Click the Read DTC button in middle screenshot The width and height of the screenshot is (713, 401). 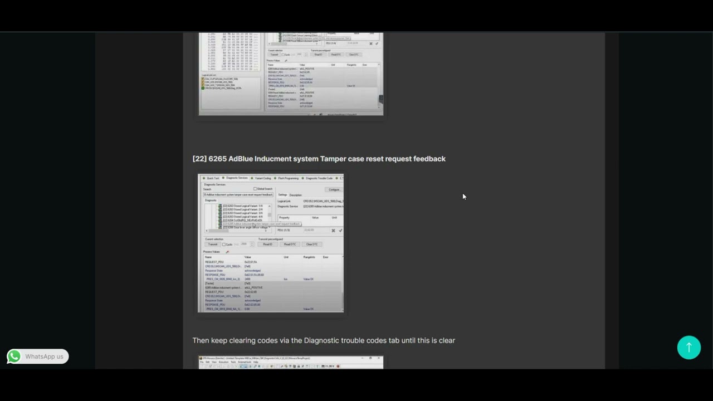290,244
